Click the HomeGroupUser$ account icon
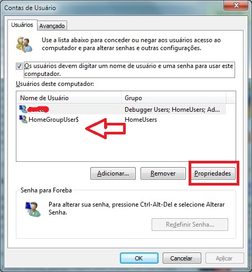This screenshot has height=272, width=252. tap(23, 119)
